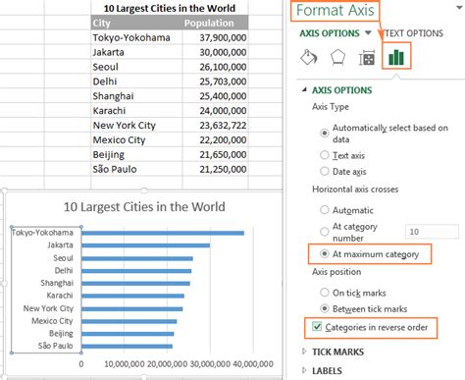Select the cell with 30,000,000

pyautogui.click(x=215, y=52)
